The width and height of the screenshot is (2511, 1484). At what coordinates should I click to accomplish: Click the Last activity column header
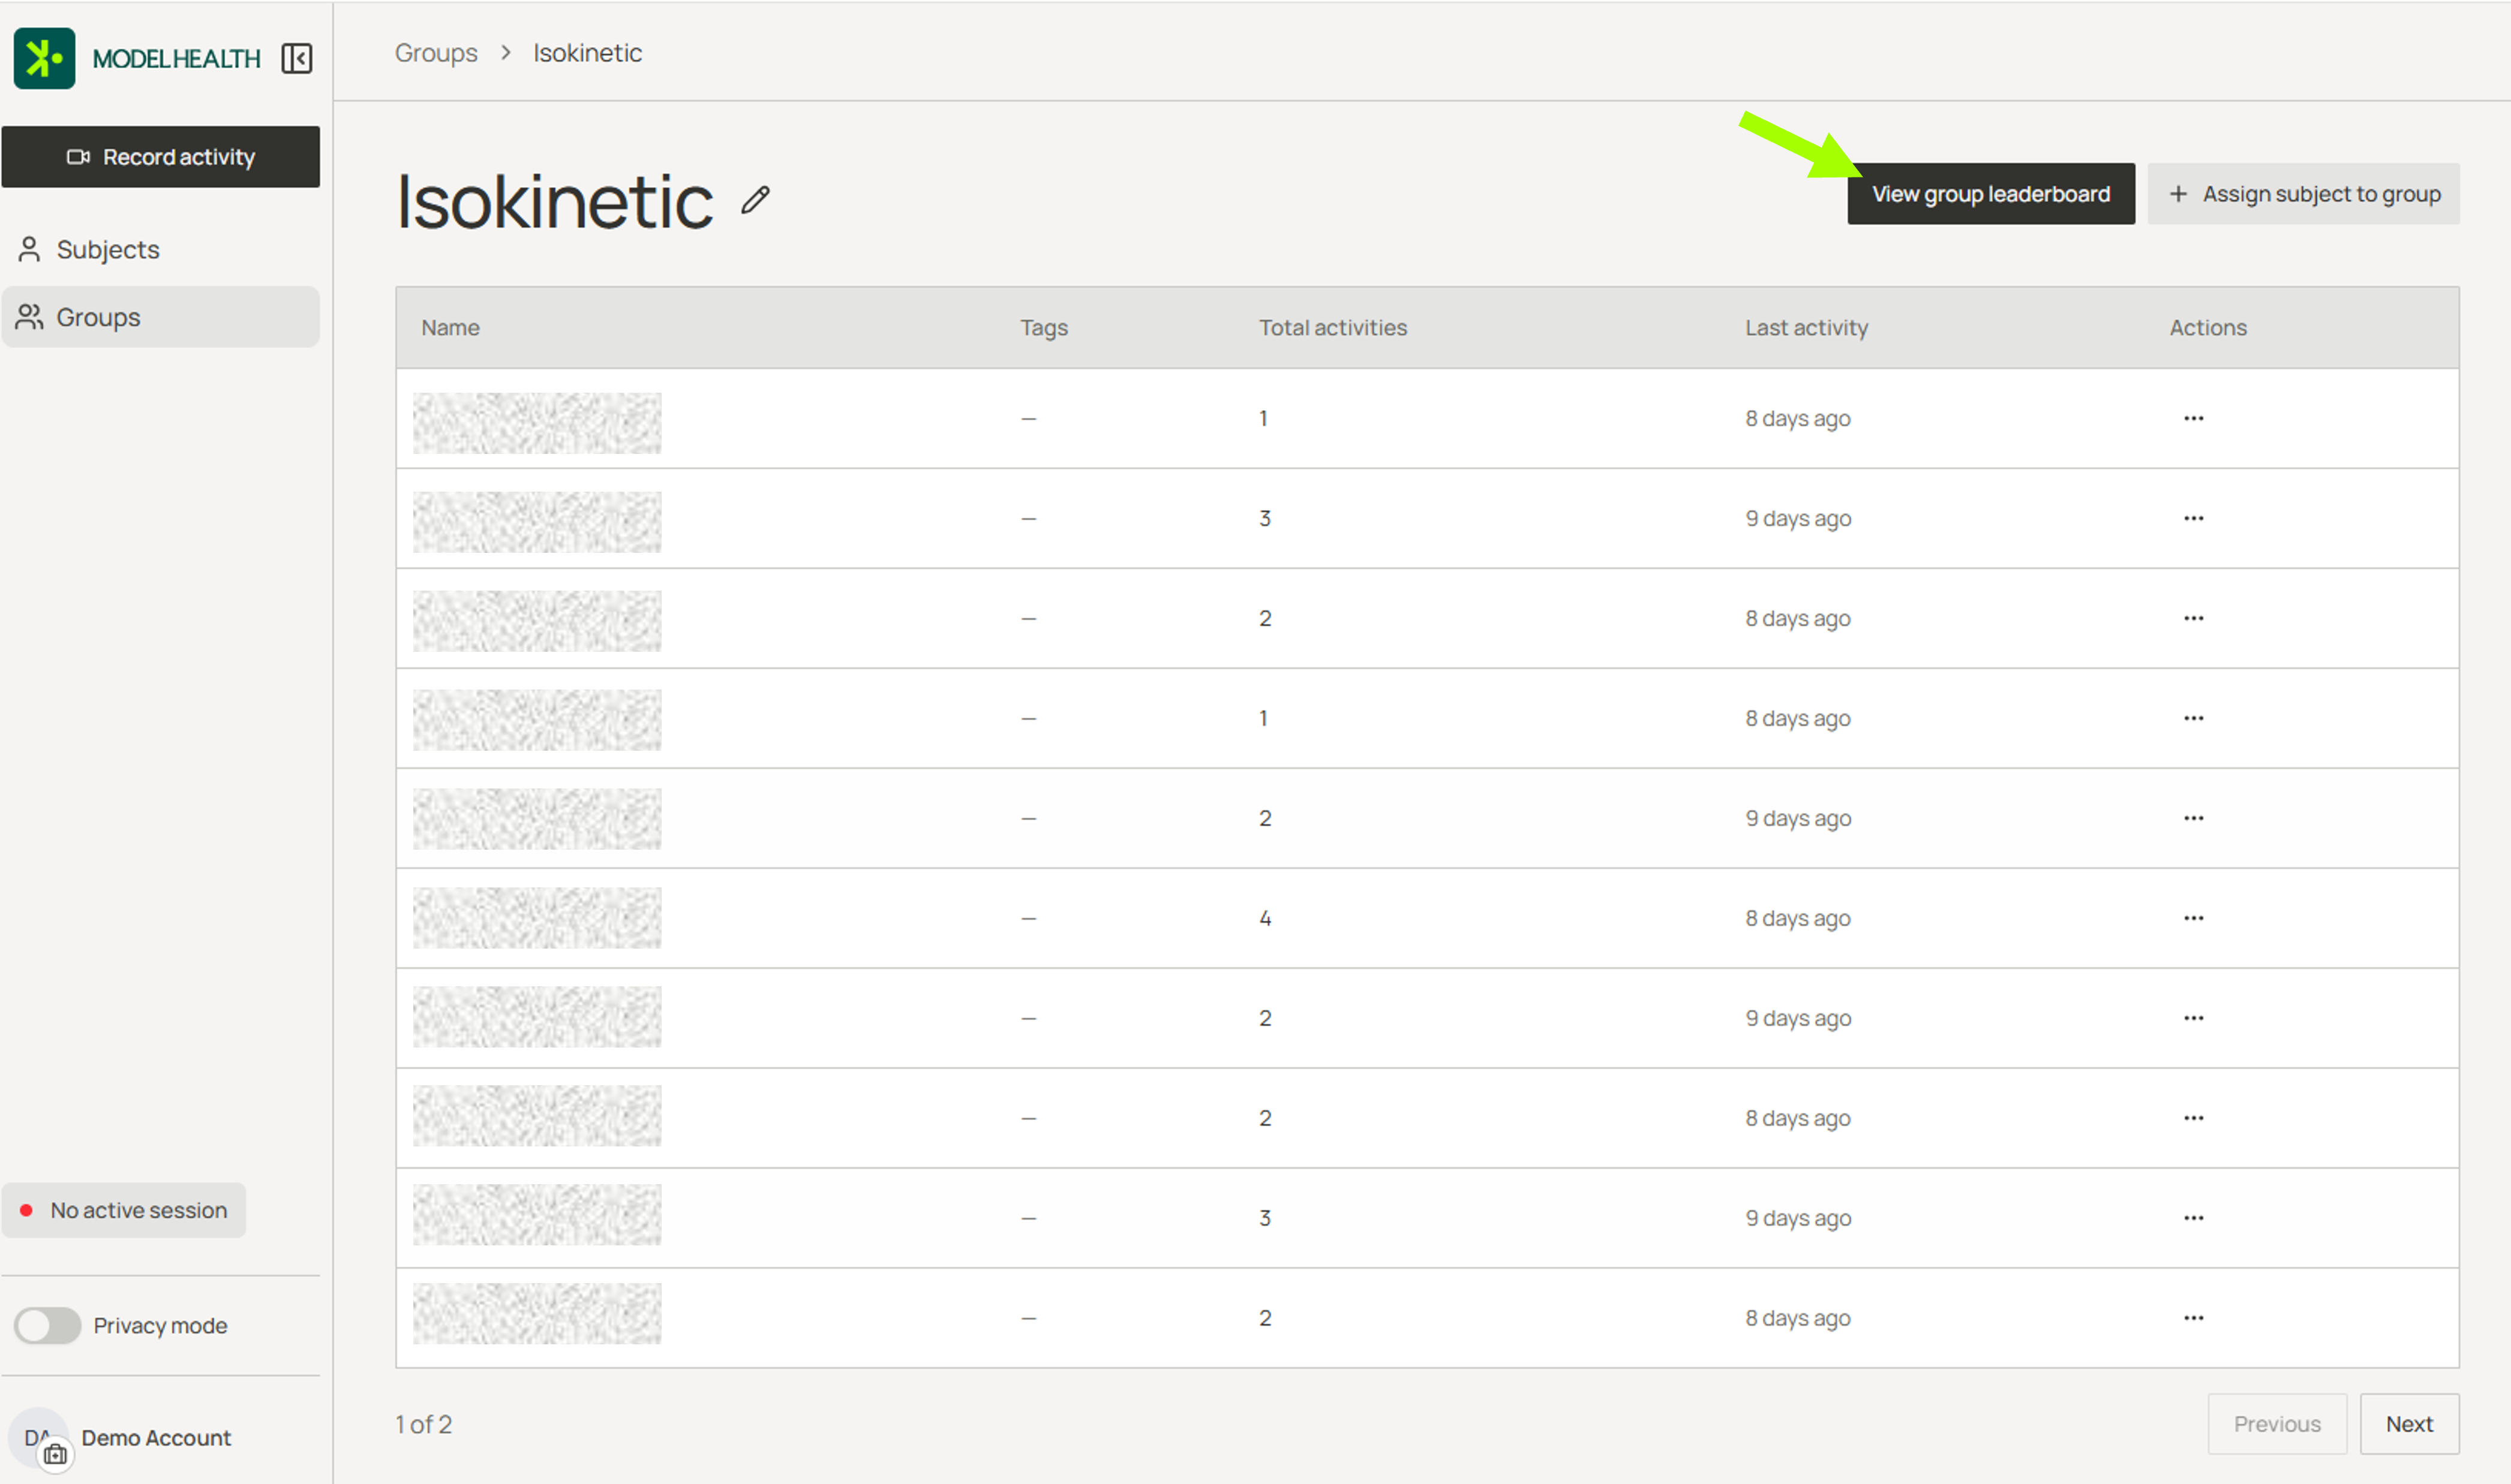pos(1807,327)
